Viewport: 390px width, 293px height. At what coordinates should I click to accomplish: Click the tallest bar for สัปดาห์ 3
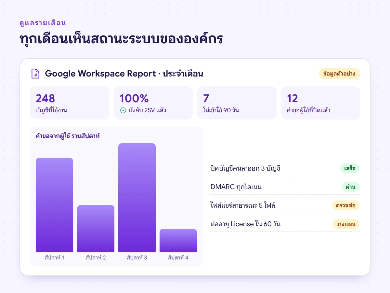click(x=137, y=198)
